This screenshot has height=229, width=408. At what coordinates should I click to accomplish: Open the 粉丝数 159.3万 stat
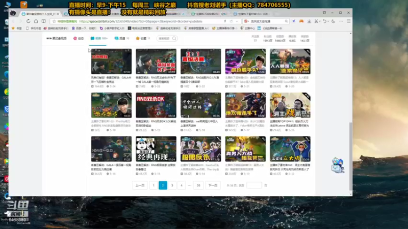click(x=267, y=39)
